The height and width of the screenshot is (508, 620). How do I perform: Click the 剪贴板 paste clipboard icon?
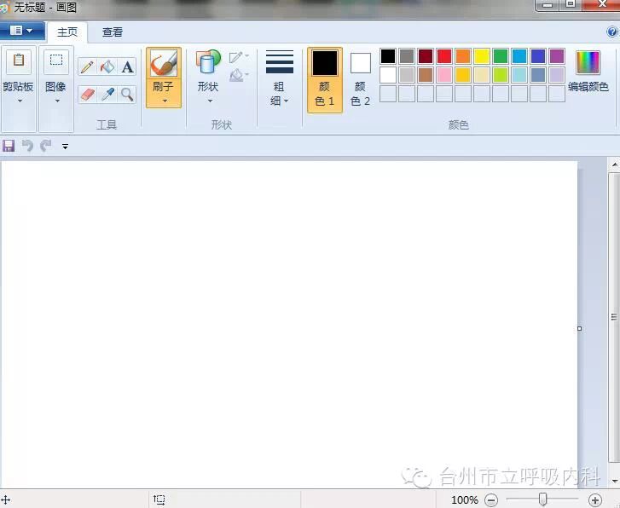pos(19,61)
